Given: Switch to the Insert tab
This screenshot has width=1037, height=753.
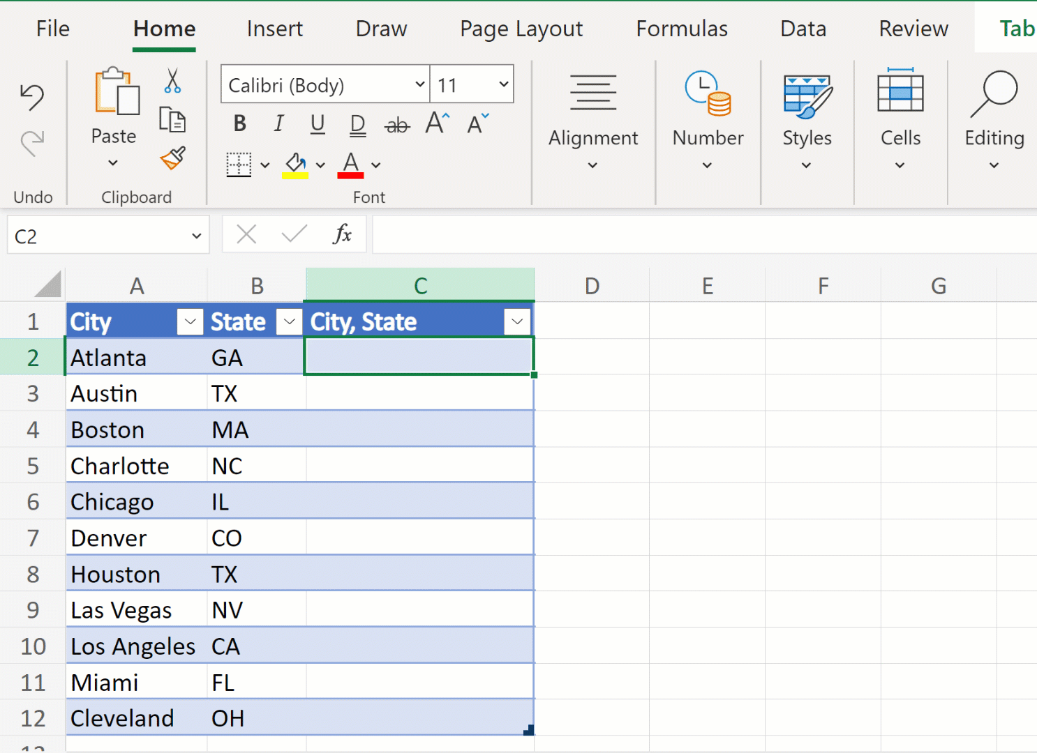Looking at the screenshot, I should [274, 29].
